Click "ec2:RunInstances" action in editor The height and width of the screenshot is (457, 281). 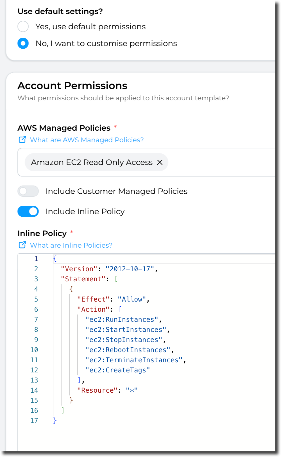pyautogui.click(x=122, y=320)
